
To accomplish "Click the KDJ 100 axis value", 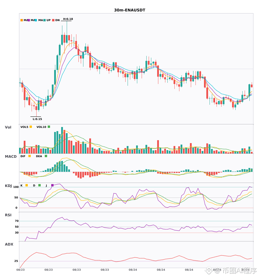I will 16,187.
